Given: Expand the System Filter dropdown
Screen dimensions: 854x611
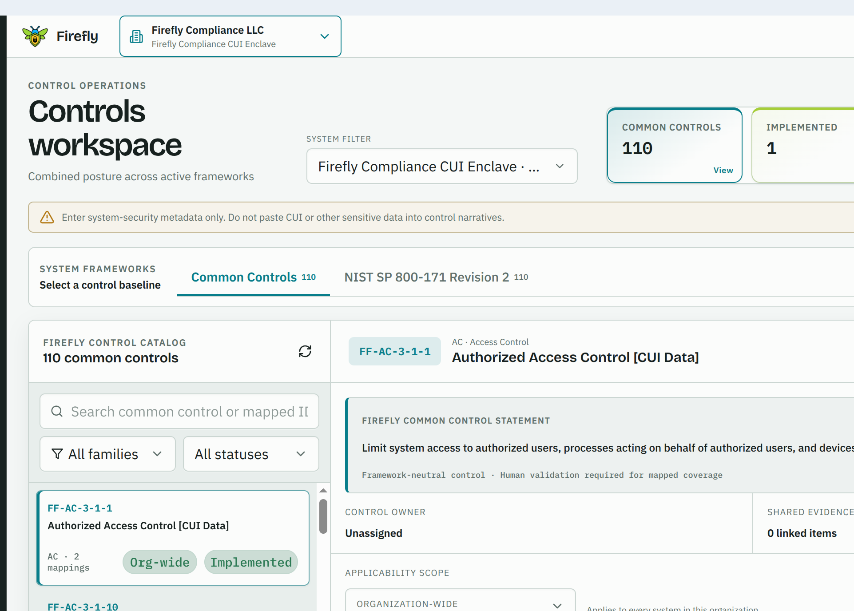Looking at the screenshot, I should [x=442, y=166].
